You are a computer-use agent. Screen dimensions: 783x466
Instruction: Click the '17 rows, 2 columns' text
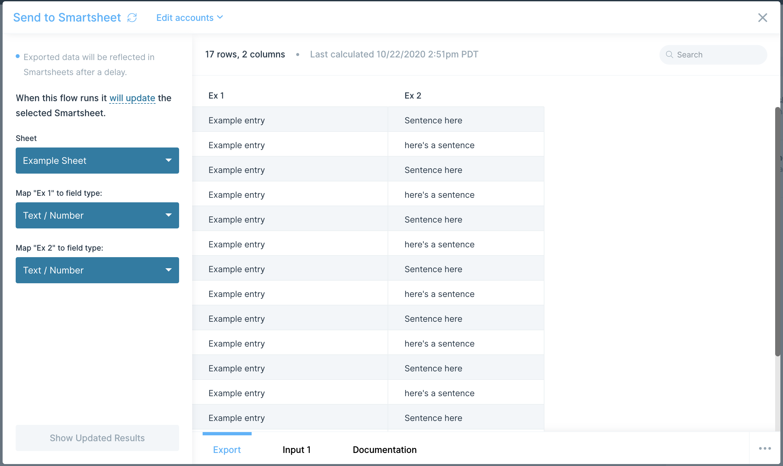coord(245,54)
